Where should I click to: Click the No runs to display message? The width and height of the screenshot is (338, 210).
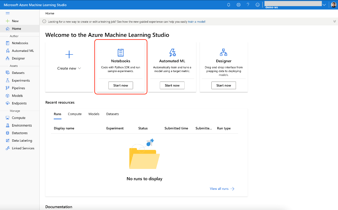144,179
